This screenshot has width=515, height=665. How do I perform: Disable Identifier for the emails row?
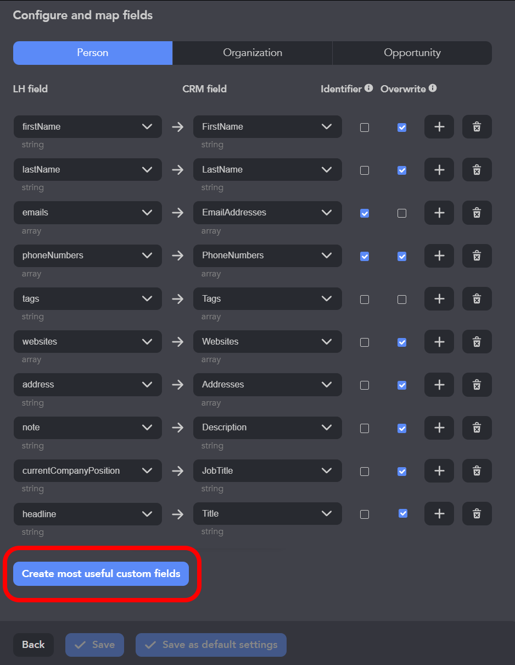(x=365, y=213)
